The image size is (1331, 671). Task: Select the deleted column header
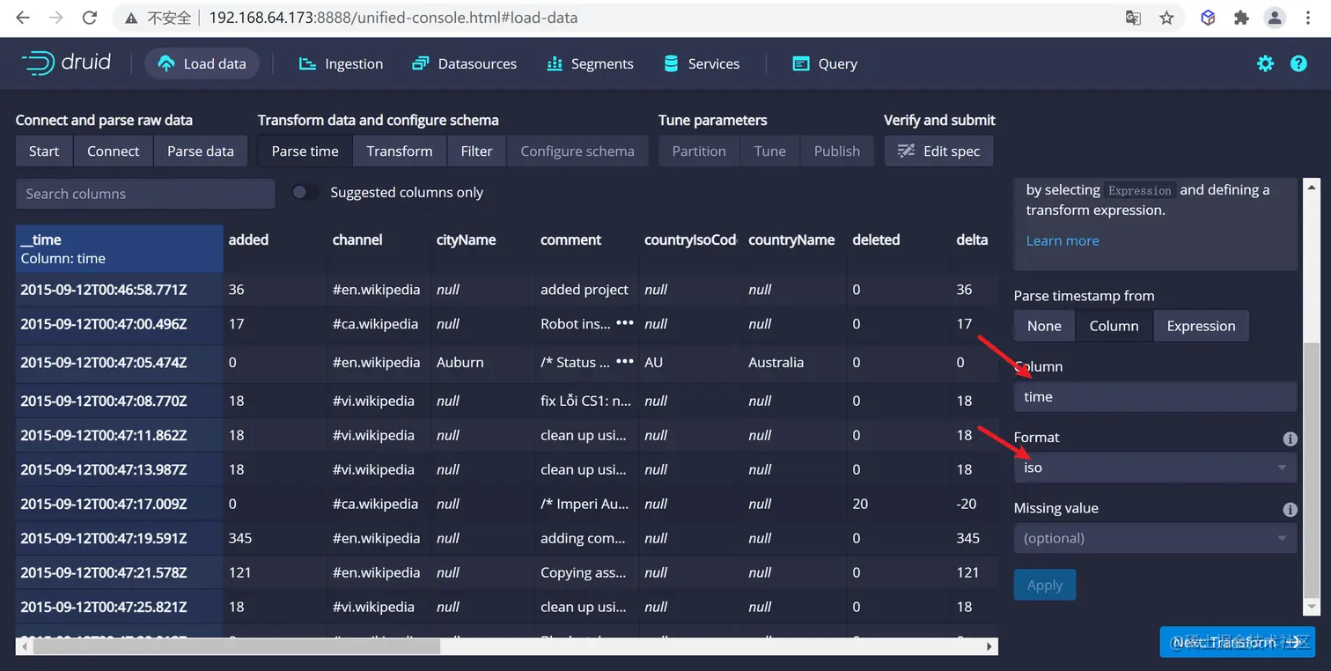(x=899, y=248)
